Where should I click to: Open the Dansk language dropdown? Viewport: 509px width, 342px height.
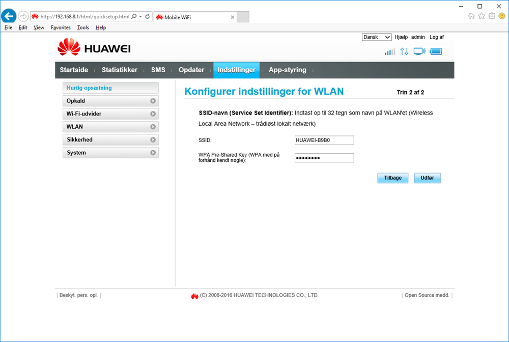[377, 37]
